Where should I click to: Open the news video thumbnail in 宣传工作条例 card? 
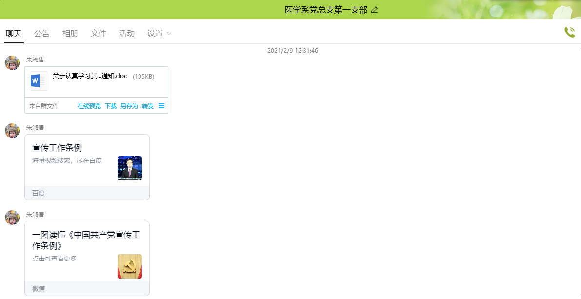click(129, 168)
